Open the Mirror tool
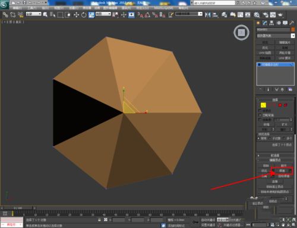 207,15
